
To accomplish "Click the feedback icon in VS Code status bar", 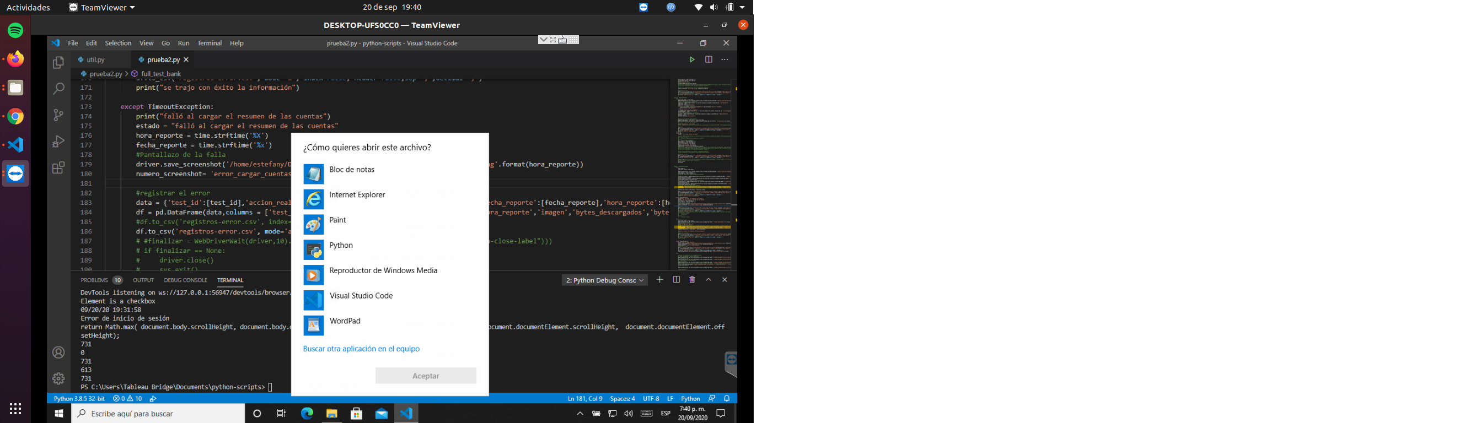I will click(712, 399).
